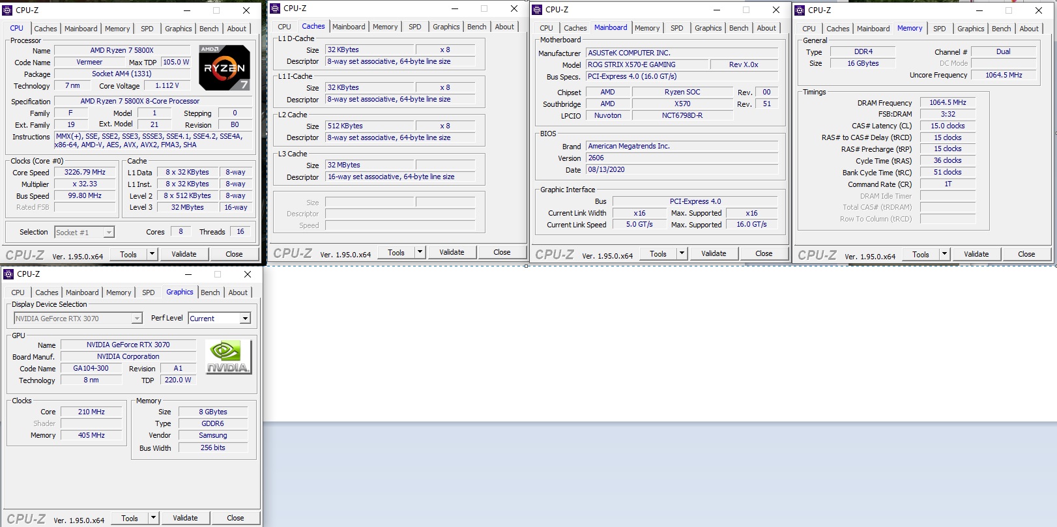This screenshot has height=527, width=1057.
Task: Click the Uncore Frequency value 1064.5 MHz
Action: click(1004, 75)
